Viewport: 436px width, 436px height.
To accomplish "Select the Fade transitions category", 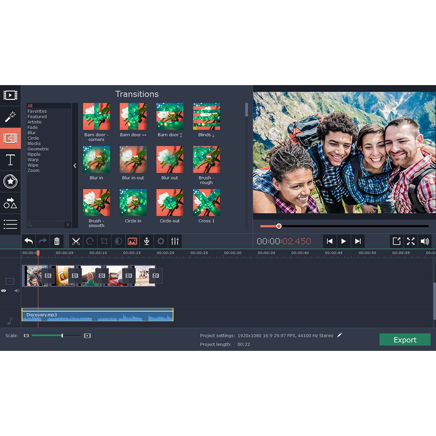I will pyautogui.click(x=32, y=127).
